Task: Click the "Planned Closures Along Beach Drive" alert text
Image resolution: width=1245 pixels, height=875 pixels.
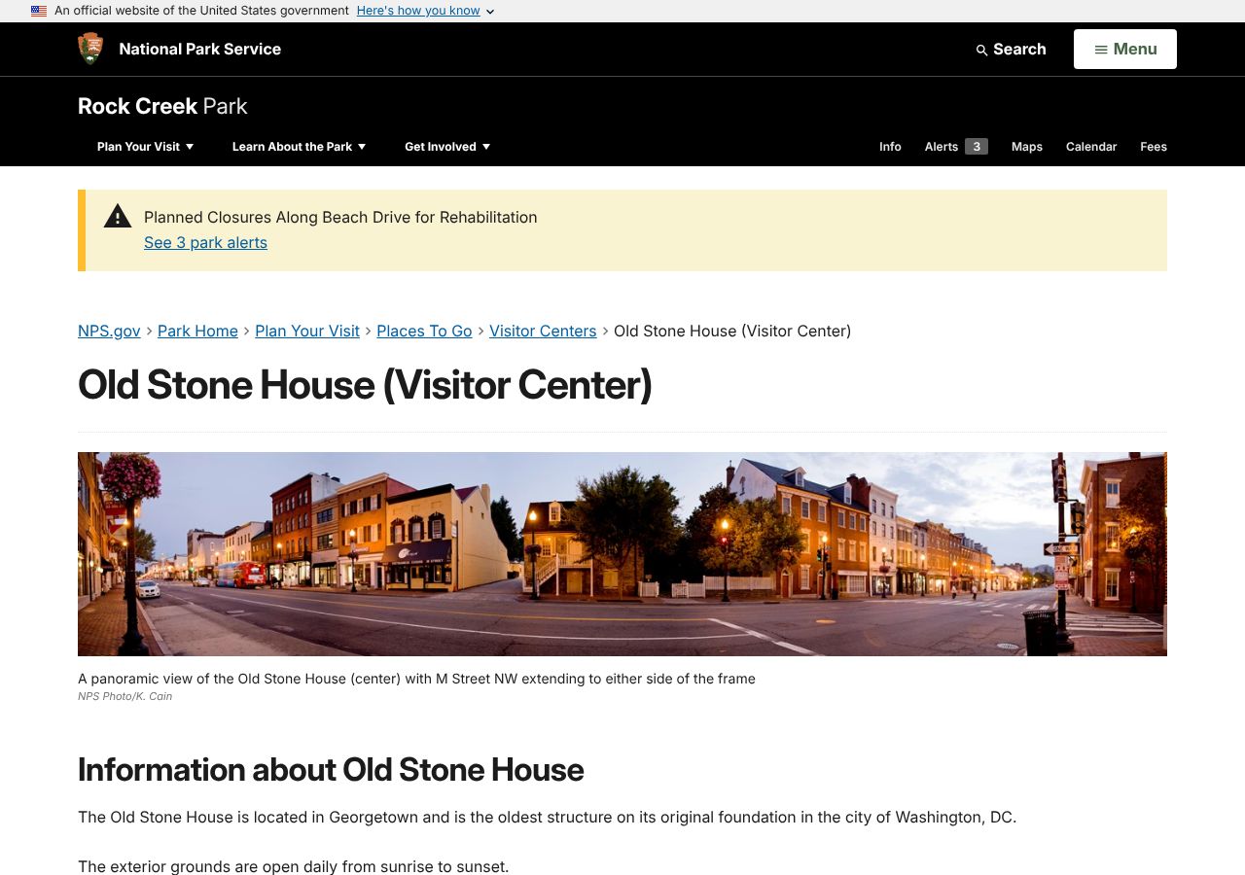Action: (x=340, y=217)
